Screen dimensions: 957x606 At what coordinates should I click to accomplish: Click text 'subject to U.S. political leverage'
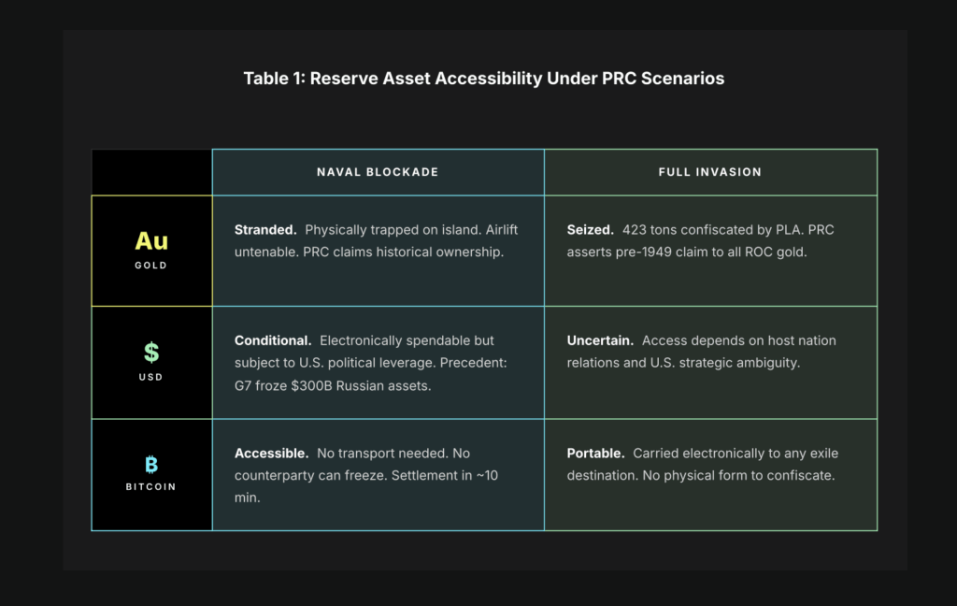pos(336,362)
